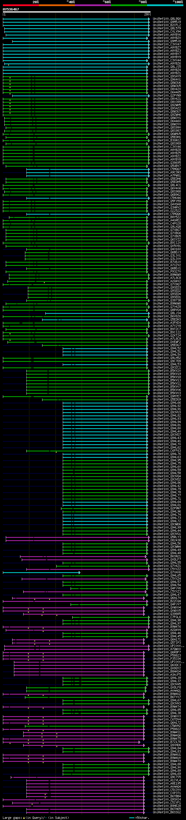Select the UniRef100_A3FKE4 label
The width and height of the screenshot is (186, 820).
(x=167, y=323)
